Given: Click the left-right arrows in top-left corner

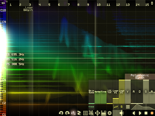Looking at the screenshot, I should 3,3.
